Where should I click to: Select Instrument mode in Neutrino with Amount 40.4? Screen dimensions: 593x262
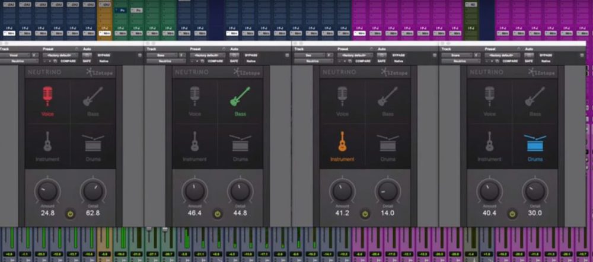(x=490, y=146)
